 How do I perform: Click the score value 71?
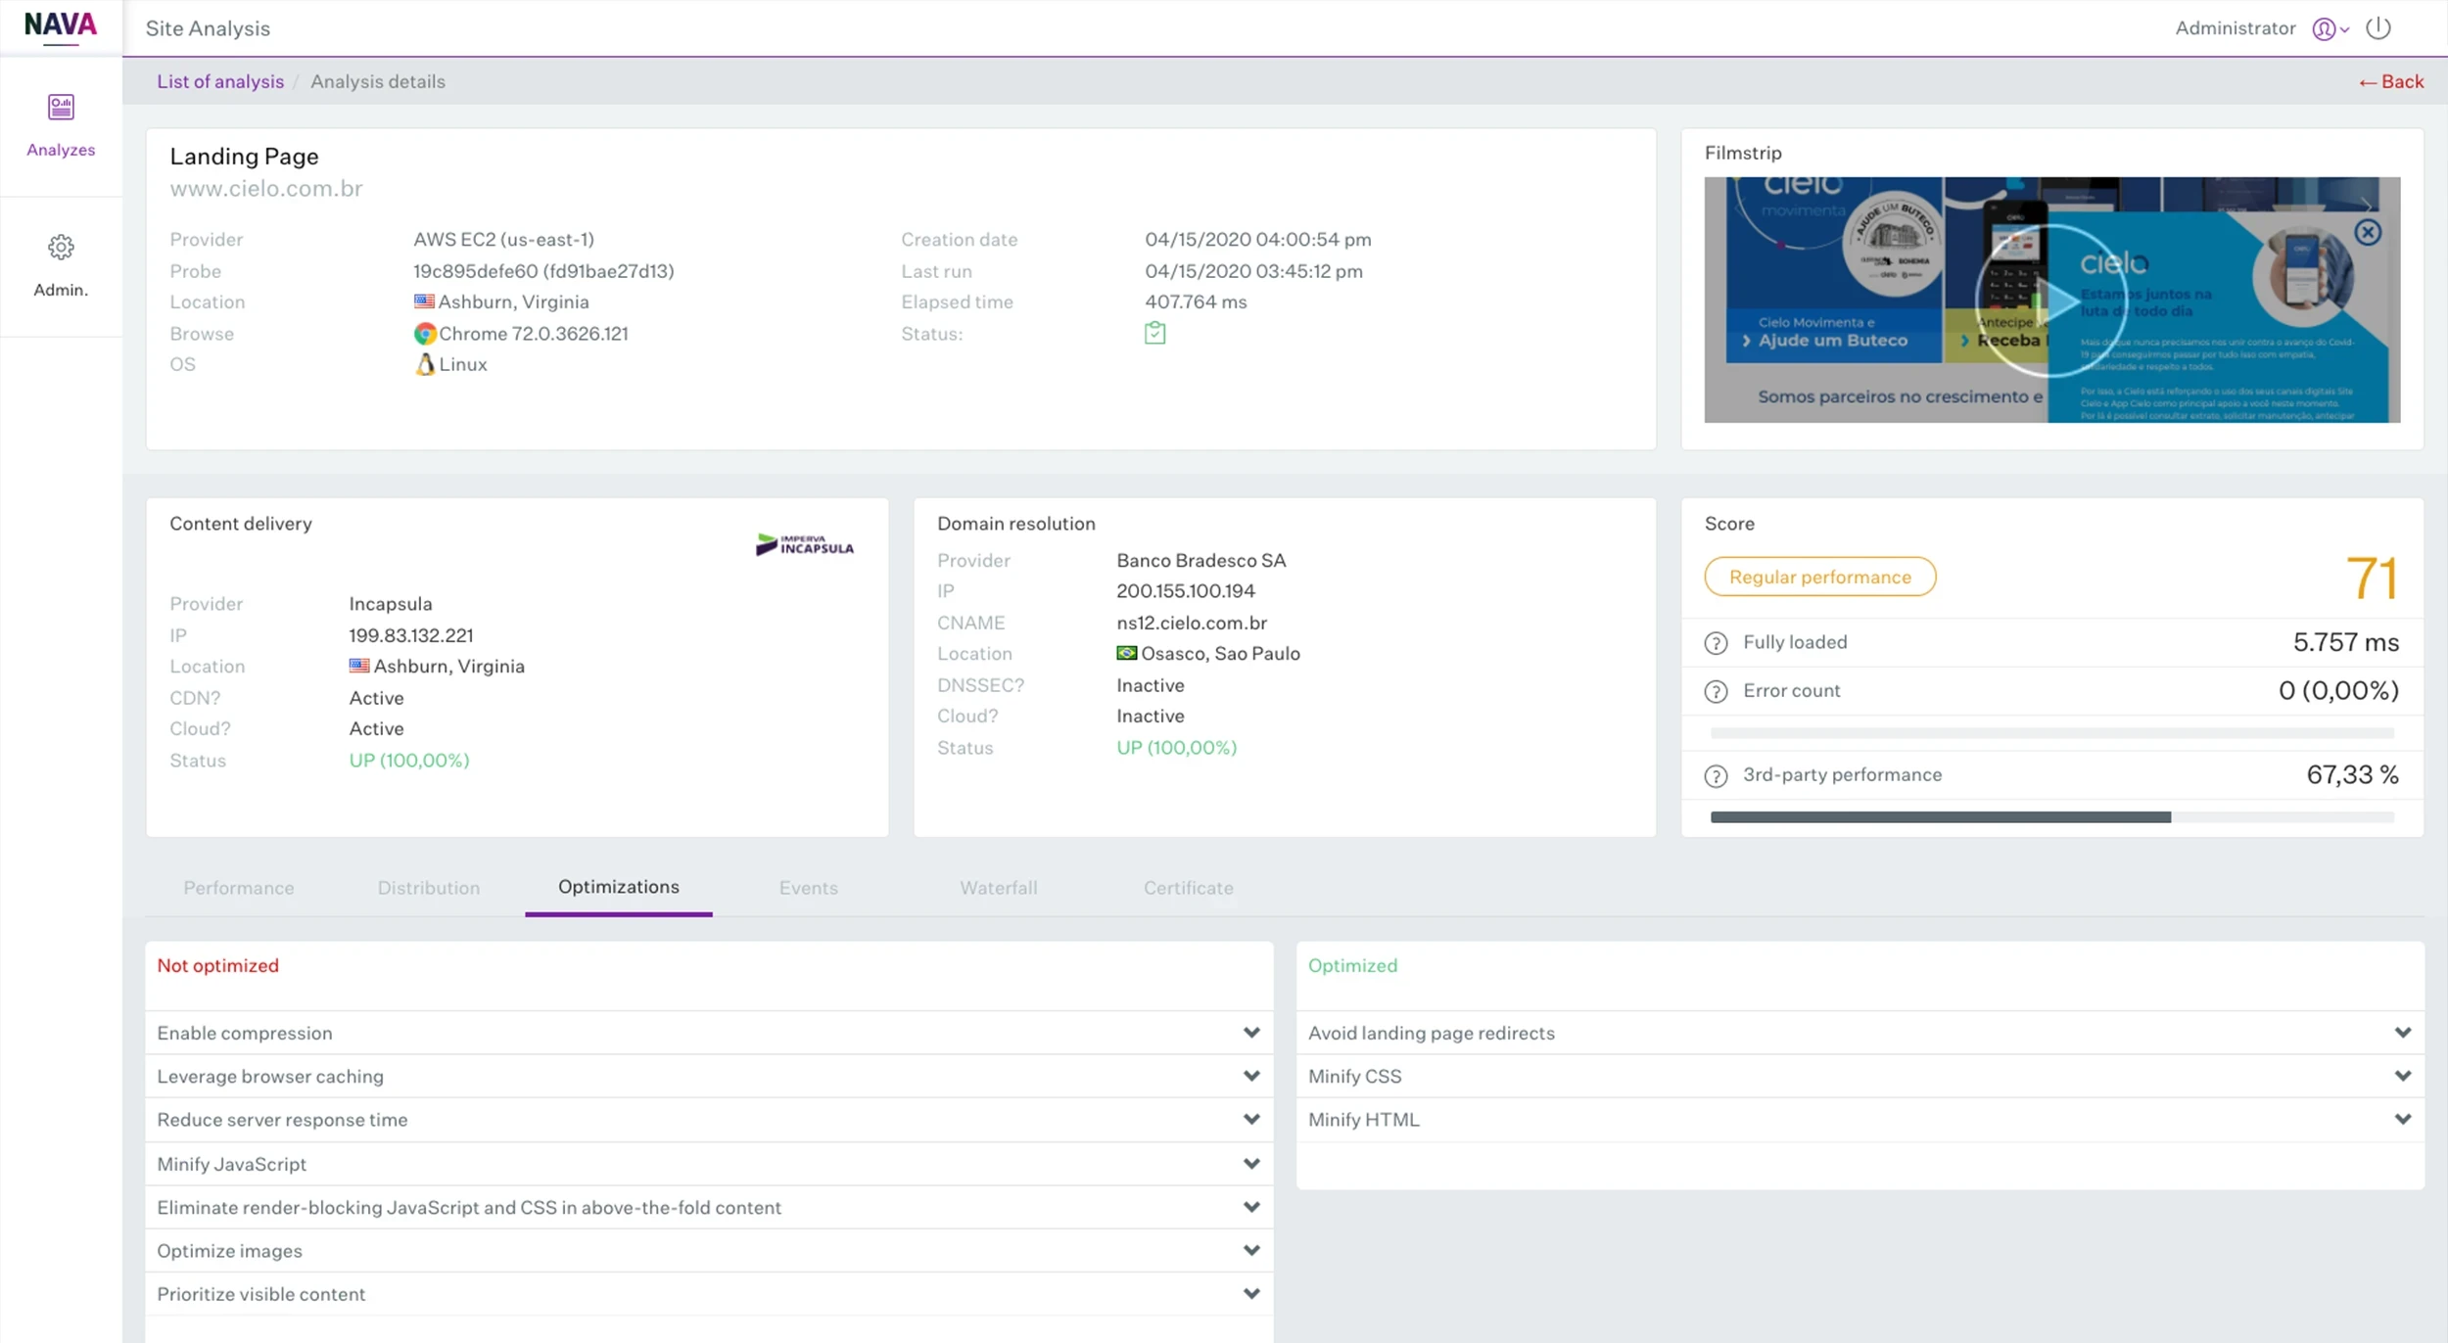pyautogui.click(x=2372, y=578)
